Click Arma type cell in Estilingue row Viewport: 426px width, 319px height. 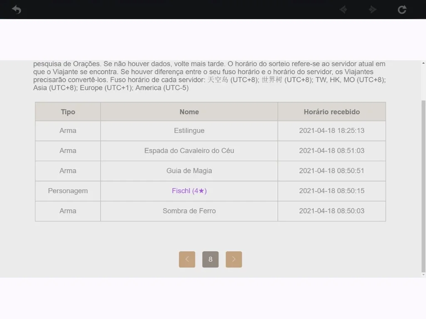point(68,130)
